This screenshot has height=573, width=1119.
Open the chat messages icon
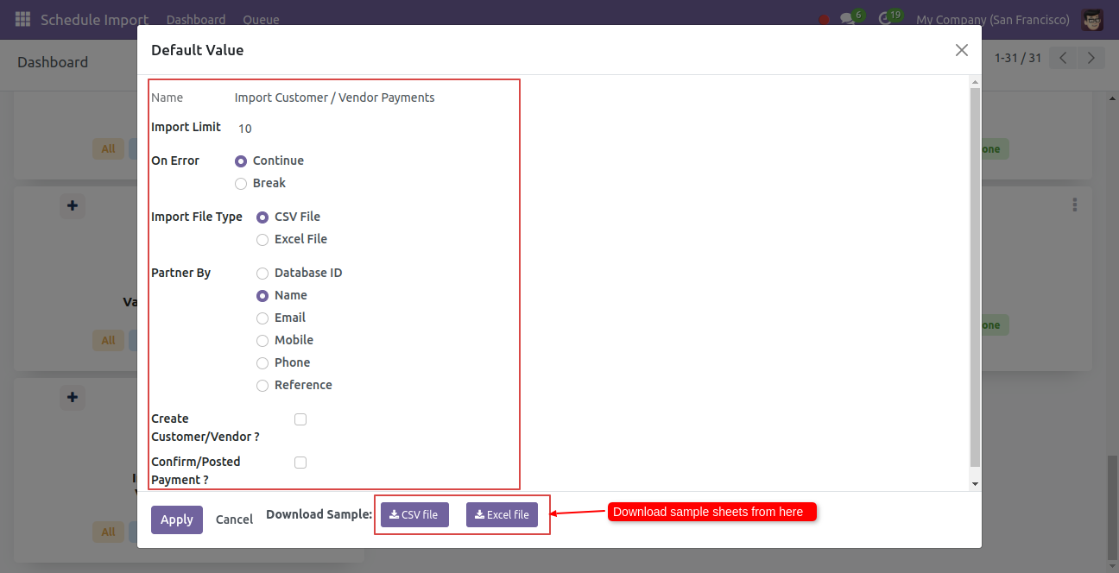tap(848, 19)
